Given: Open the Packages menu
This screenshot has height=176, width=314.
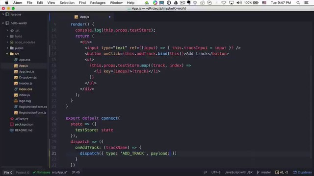Looking at the screenshot, I should click(x=98, y=2).
